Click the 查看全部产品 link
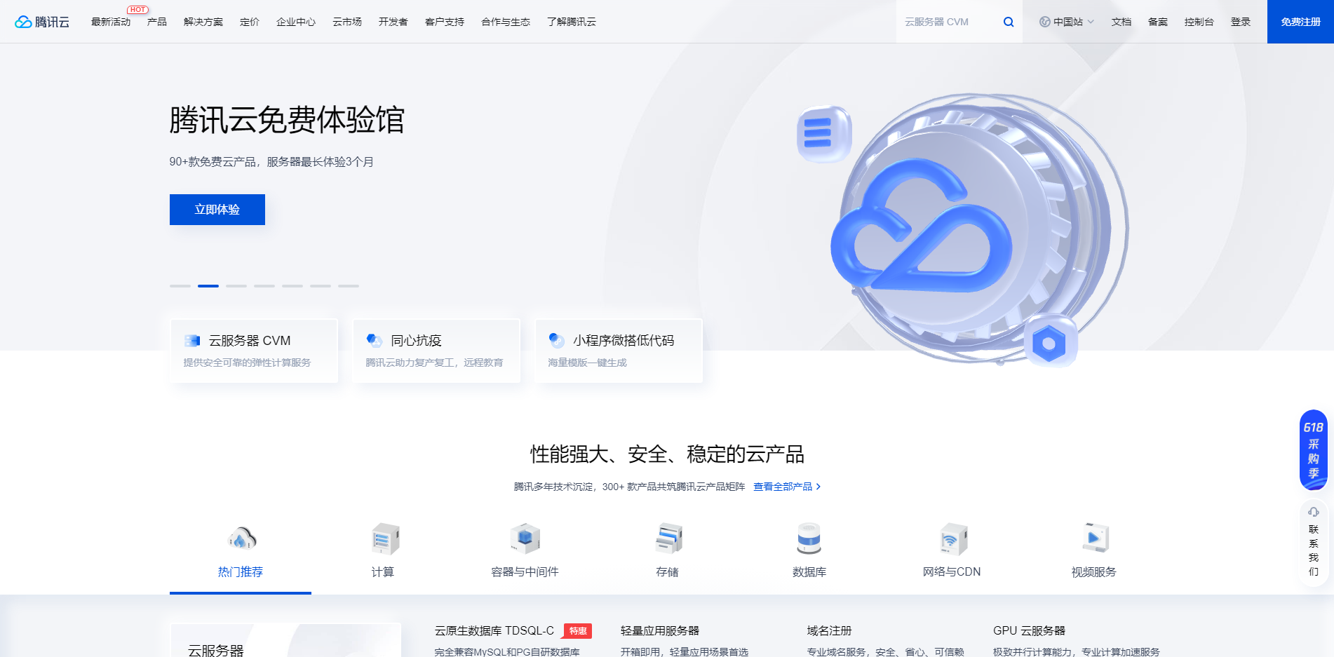The image size is (1334, 657). click(x=783, y=487)
